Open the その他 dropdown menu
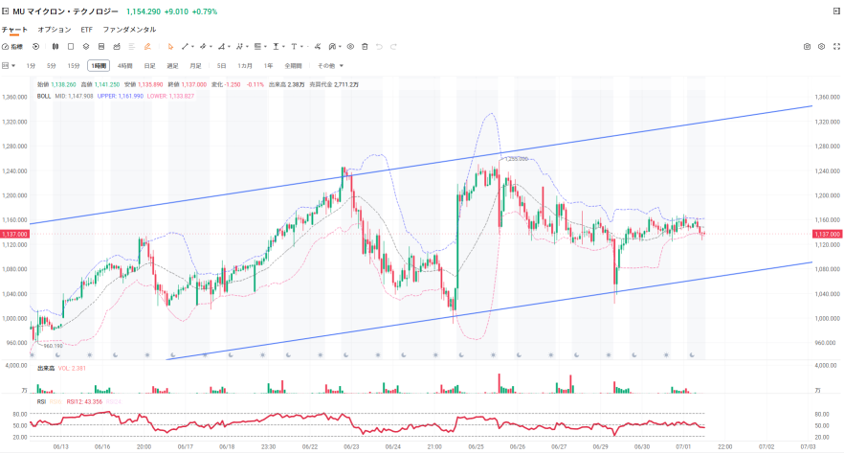The height and width of the screenshot is (454, 844). pos(330,66)
